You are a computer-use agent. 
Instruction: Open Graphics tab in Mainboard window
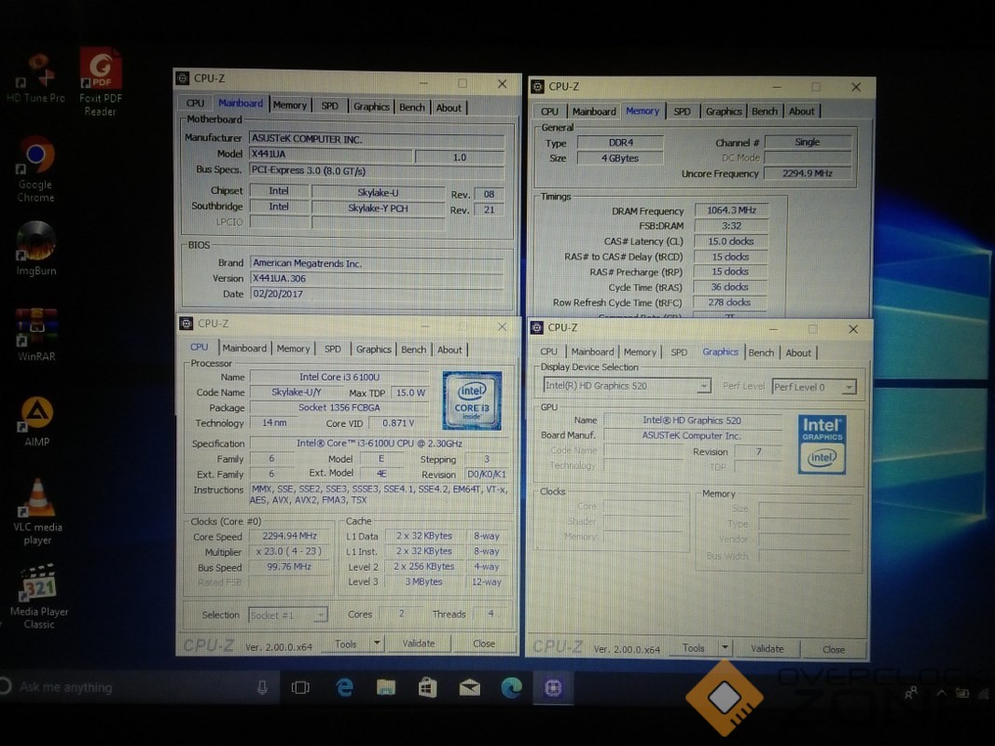pos(371,106)
